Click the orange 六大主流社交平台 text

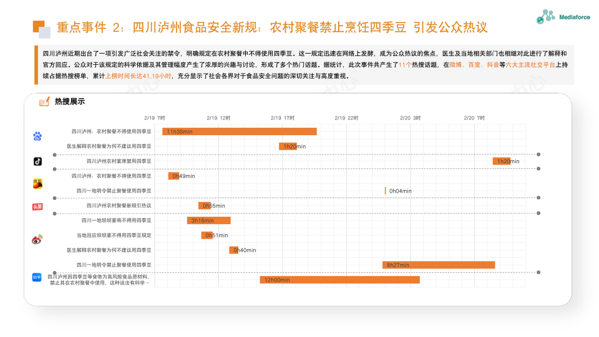click(x=530, y=65)
